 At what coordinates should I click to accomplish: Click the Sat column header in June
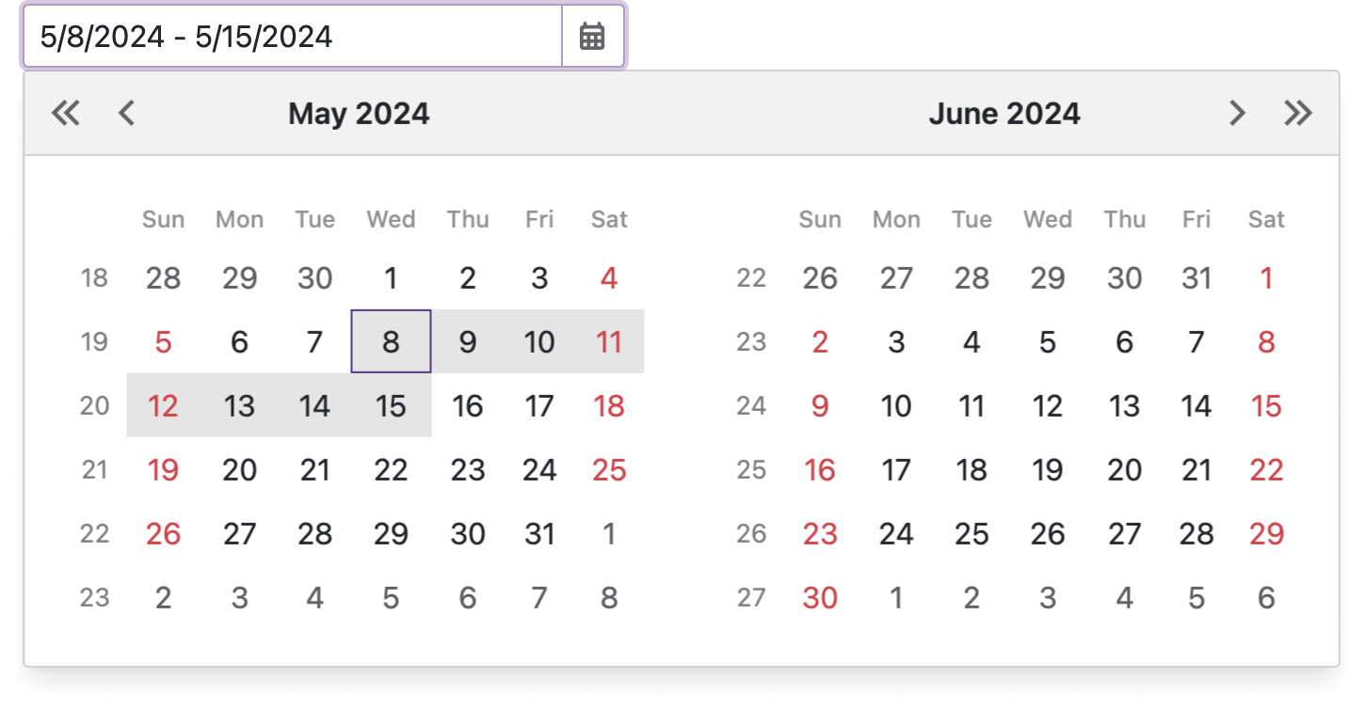coord(1266,219)
